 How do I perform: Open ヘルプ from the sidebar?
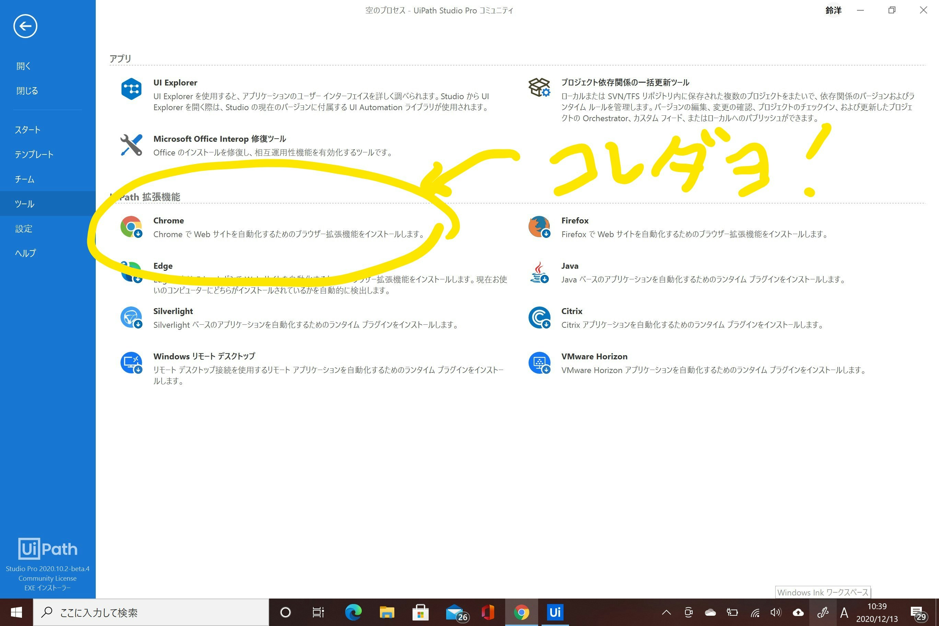pyautogui.click(x=25, y=253)
